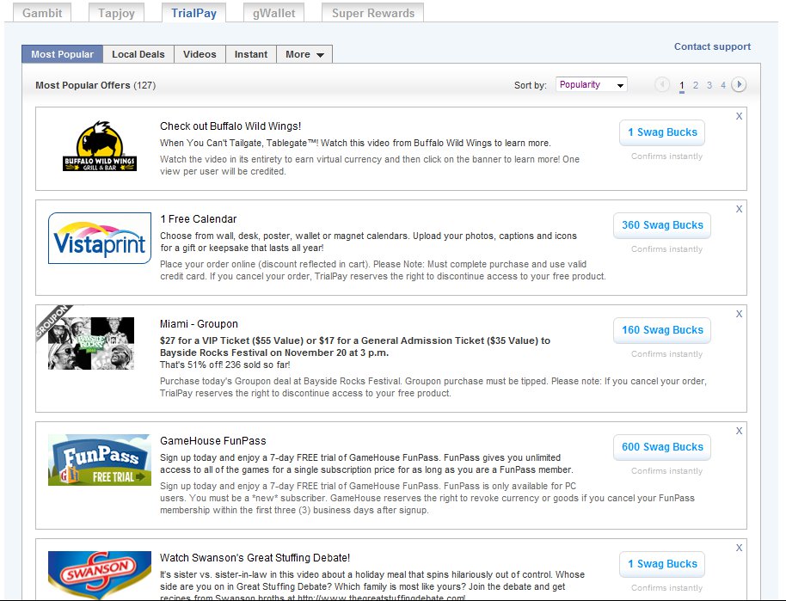Click the 160 Swag Bucks button
Image resolution: width=786 pixels, height=601 pixels.
(x=662, y=330)
